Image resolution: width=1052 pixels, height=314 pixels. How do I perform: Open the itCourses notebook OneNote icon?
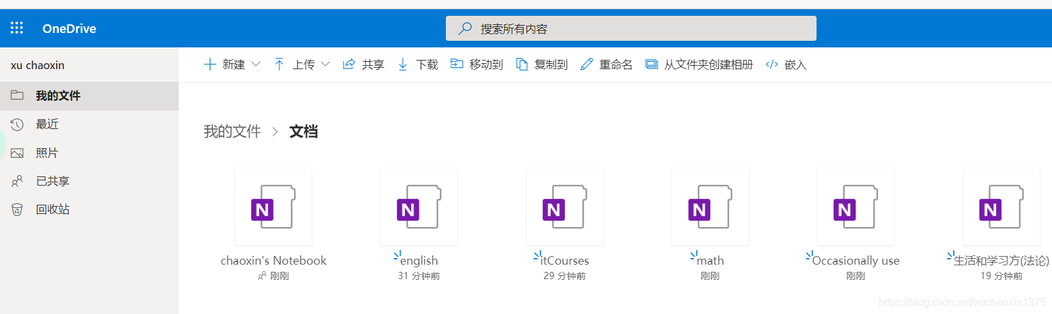click(565, 207)
